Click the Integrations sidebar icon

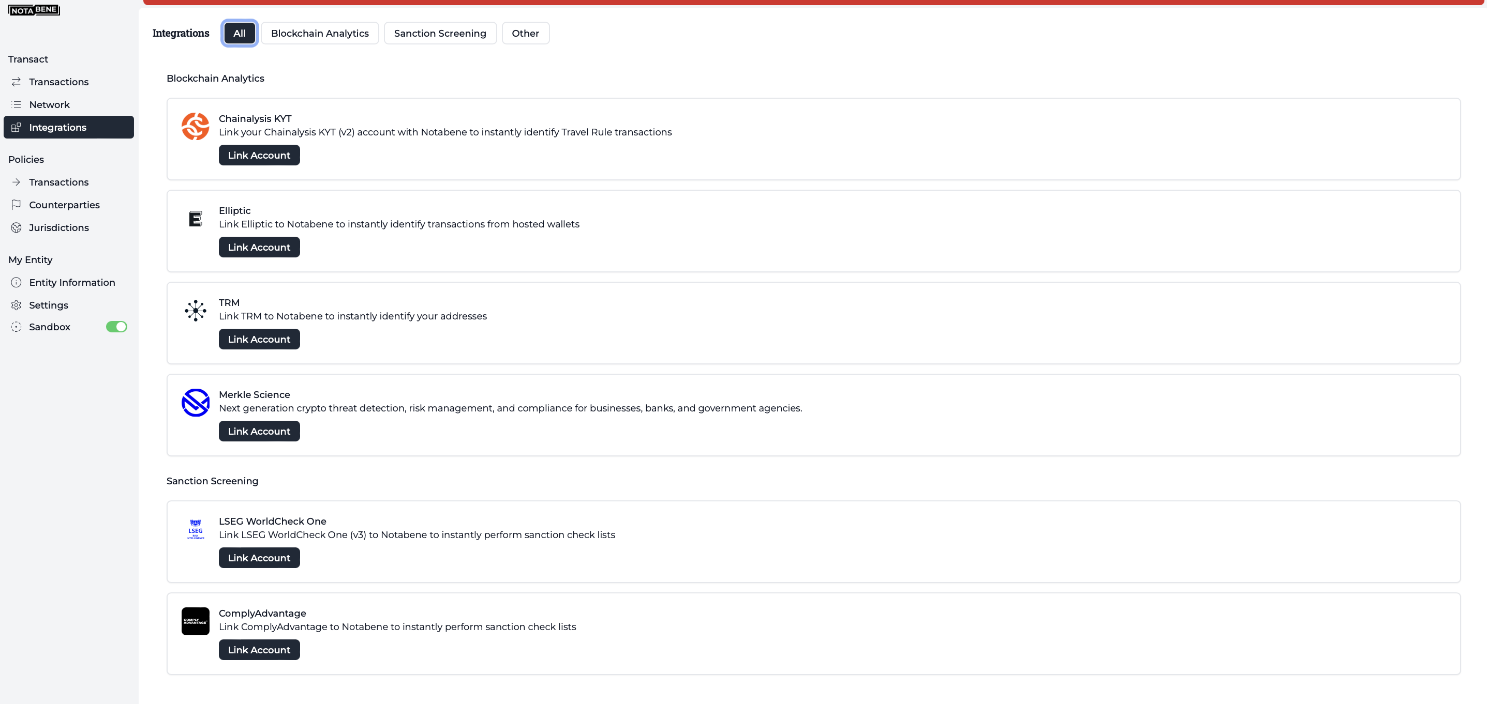click(x=16, y=128)
